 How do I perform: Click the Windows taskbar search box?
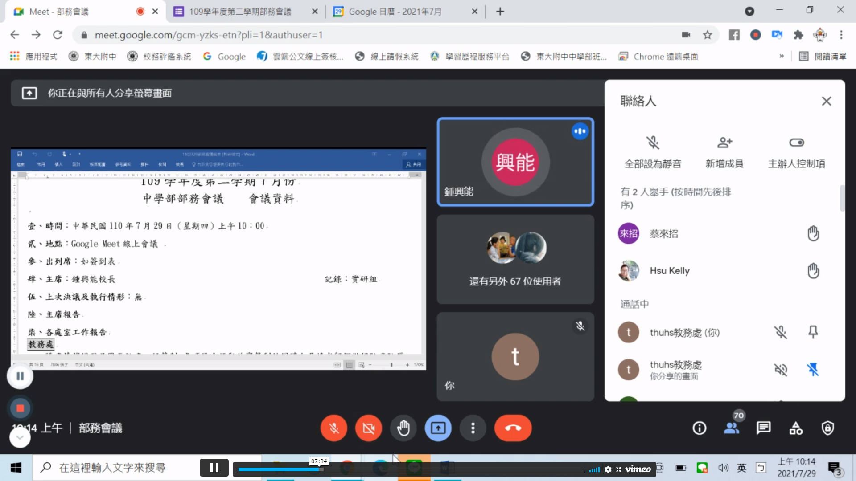111,468
